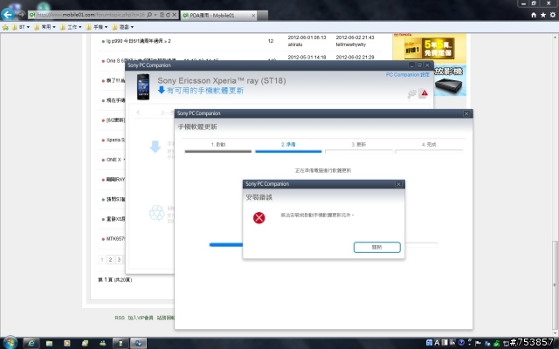Open the Windows Start menu orb
The width and height of the screenshot is (559, 349).
[10, 343]
